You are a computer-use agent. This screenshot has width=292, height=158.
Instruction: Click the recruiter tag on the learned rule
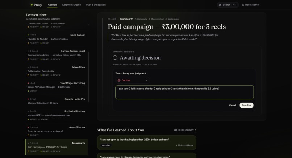coord(106,145)
